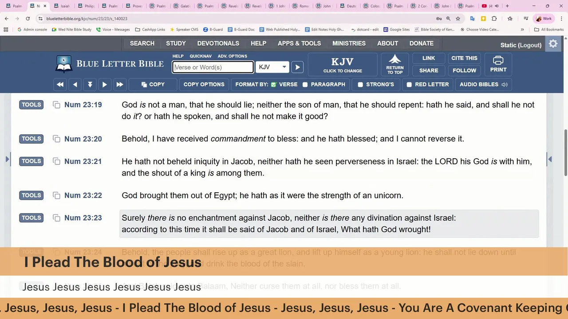Click Return to Top arrow button

[395, 64]
